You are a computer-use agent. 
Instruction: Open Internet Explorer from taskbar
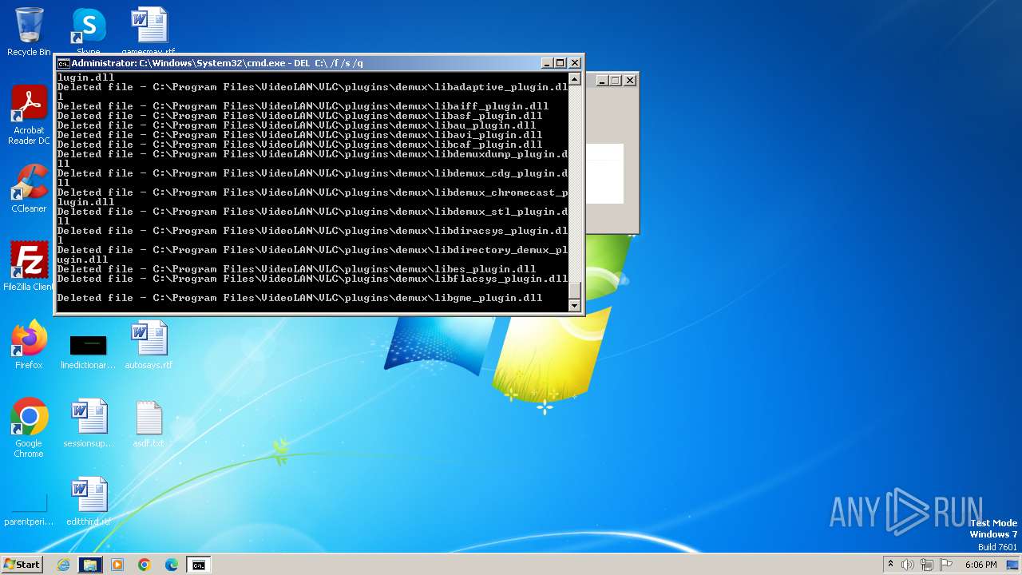click(x=64, y=565)
